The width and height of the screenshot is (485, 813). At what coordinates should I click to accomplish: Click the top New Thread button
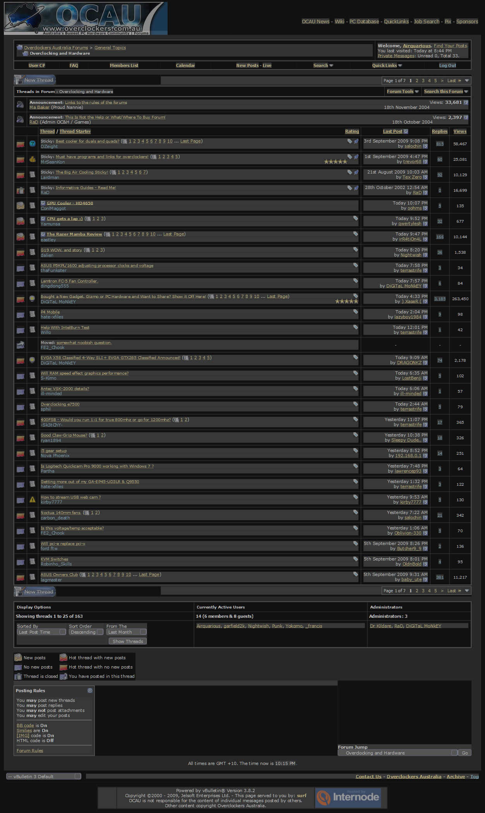[x=35, y=80]
